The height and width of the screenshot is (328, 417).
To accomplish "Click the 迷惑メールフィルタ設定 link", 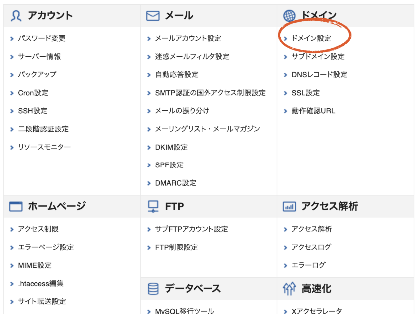I will 192,57.
